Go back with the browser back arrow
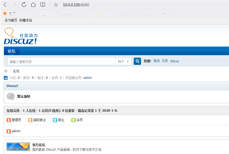 [5, 5]
